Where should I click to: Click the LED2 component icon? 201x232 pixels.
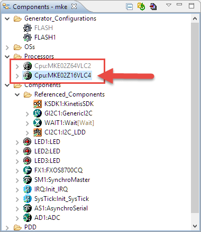(28, 151)
